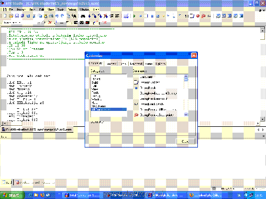Screen dimensions: 266x199
Task: Switch to Menu tab in Customize dialog
Action: (x=148, y=64)
